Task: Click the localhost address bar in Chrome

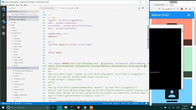Action: (170, 9)
